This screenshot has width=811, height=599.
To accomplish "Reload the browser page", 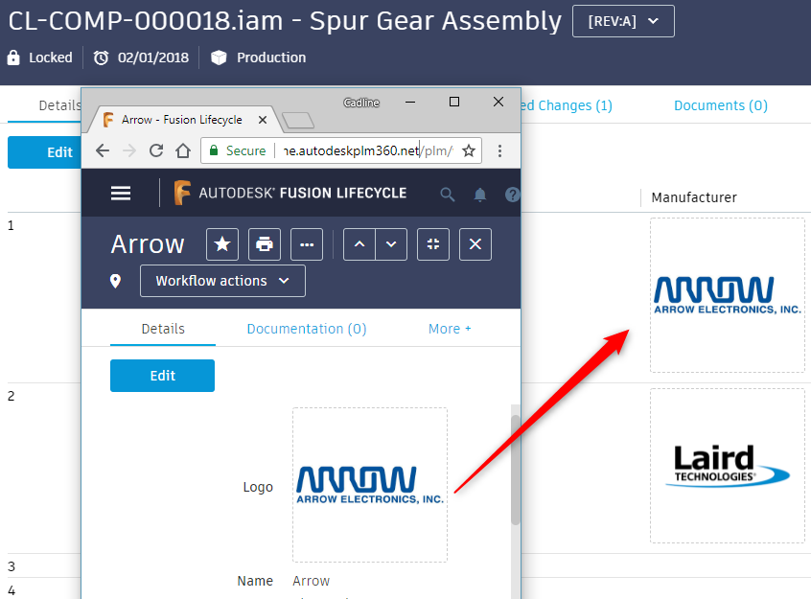I will tap(156, 150).
